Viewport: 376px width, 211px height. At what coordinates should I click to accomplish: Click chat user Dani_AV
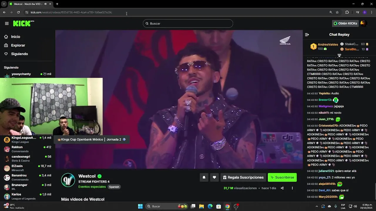325,190
